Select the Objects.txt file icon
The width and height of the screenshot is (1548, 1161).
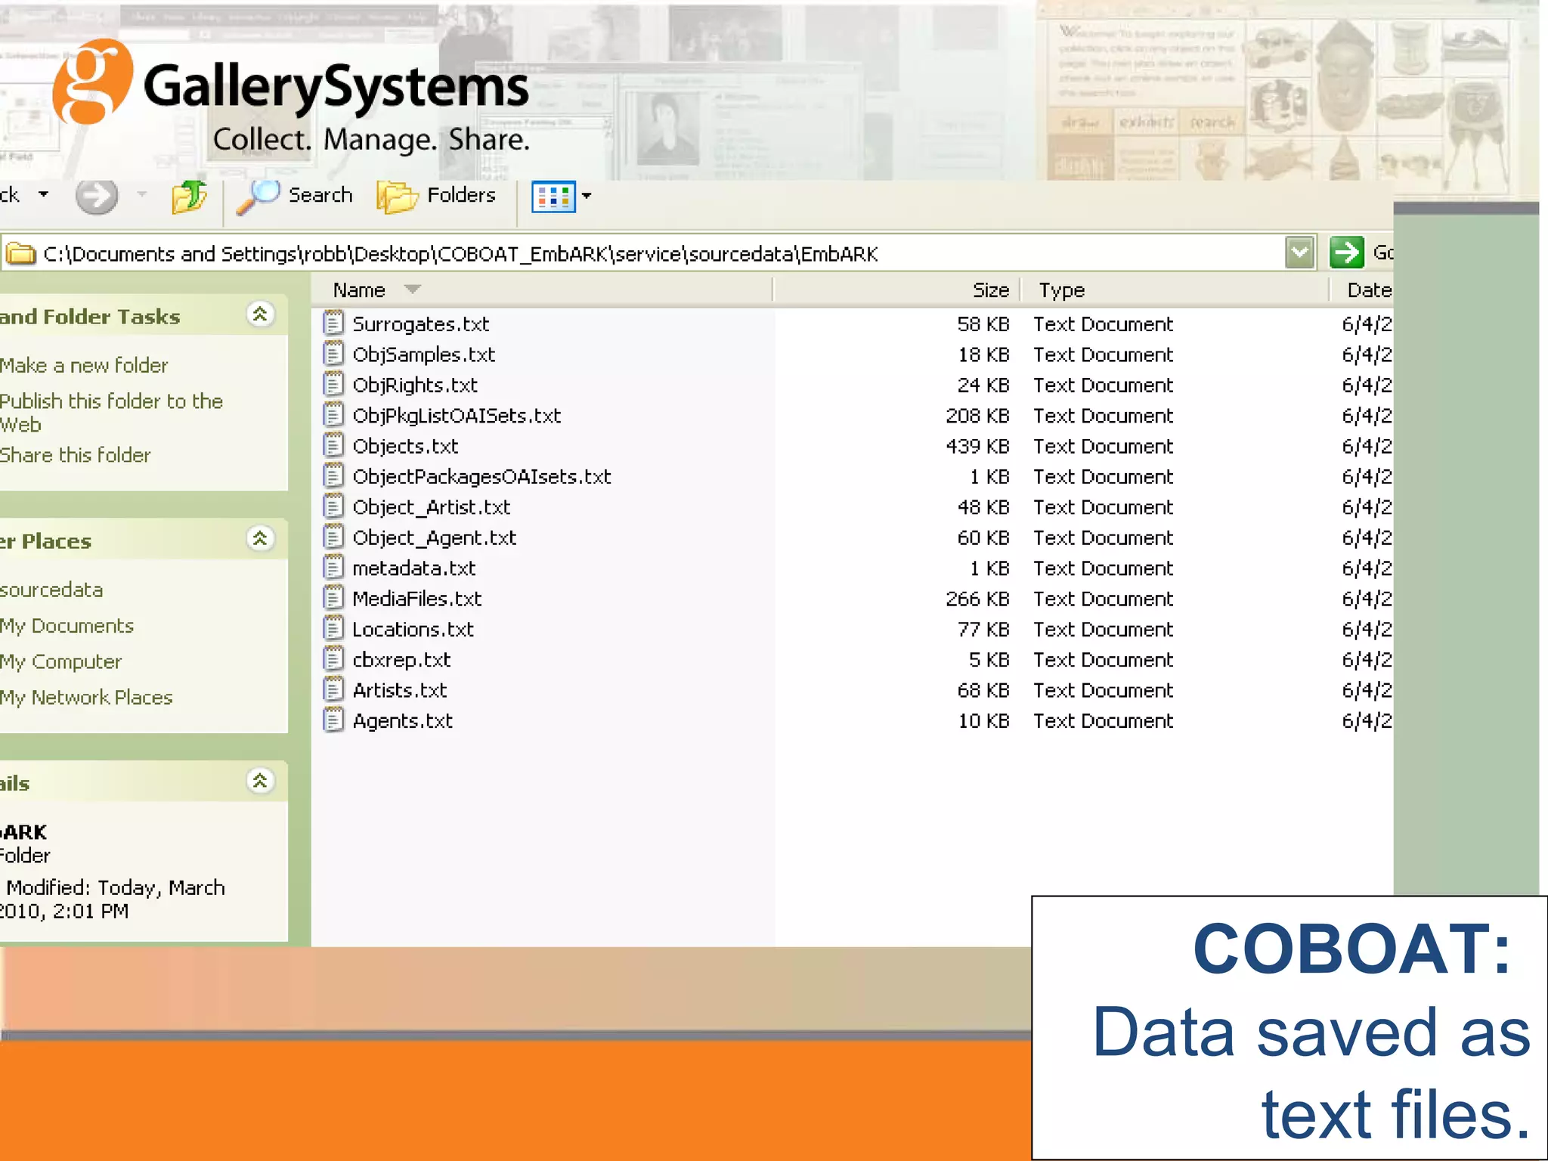(x=333, y=445)
